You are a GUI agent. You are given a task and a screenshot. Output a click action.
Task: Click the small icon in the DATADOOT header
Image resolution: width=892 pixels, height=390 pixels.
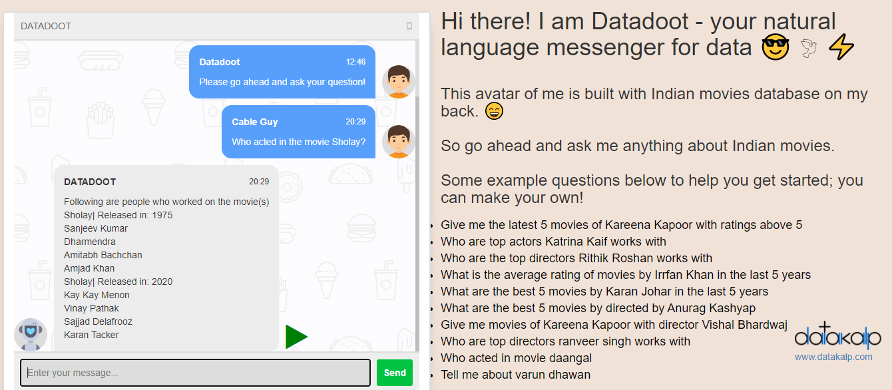tap(409, 26)
